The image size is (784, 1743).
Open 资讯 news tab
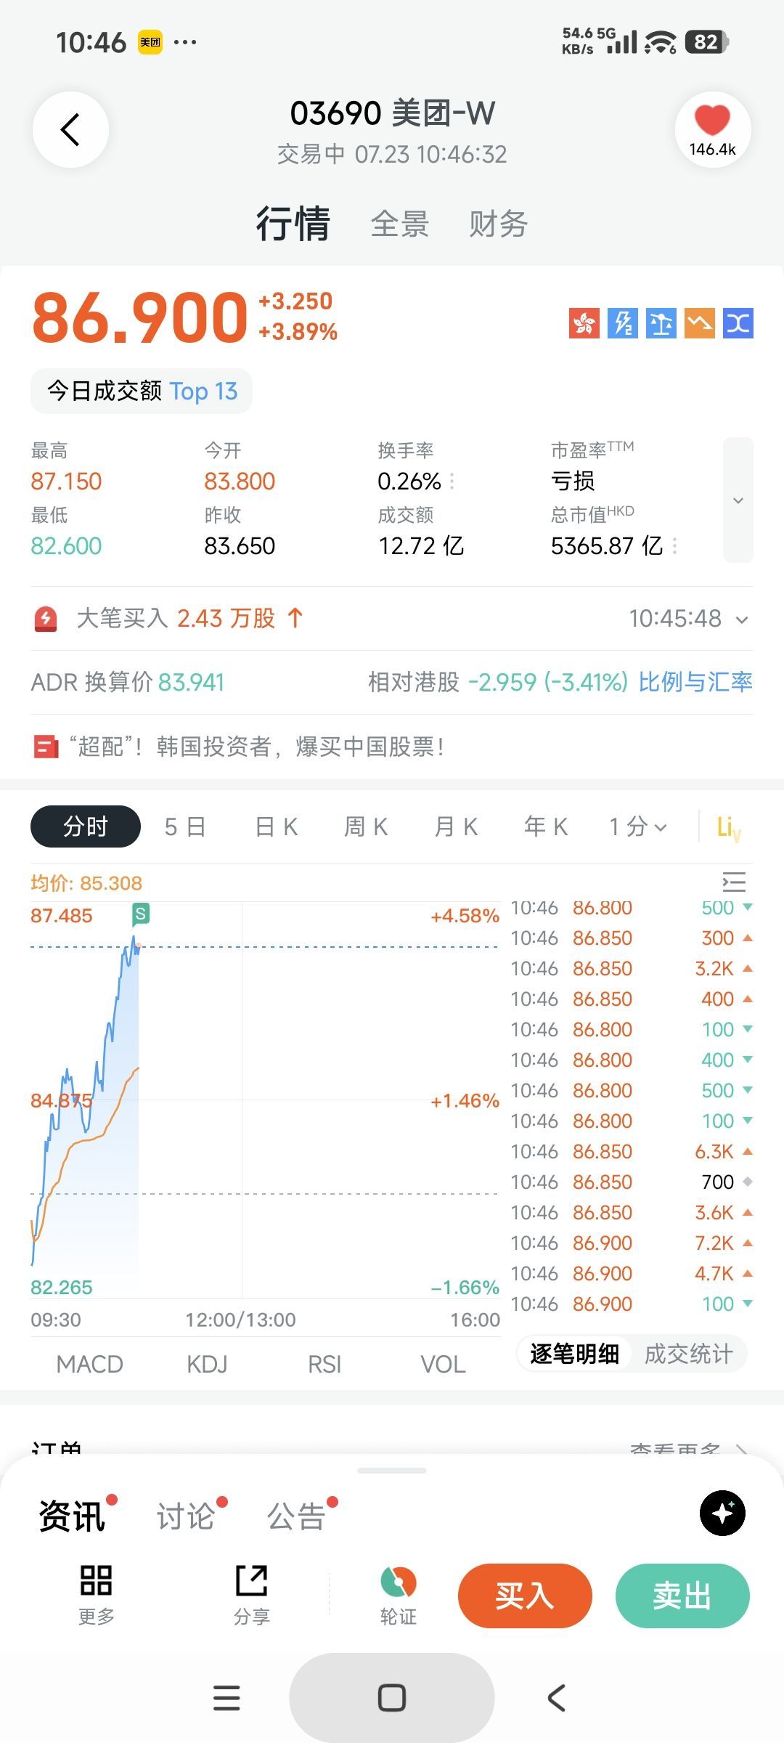[x=72, y=1516]
